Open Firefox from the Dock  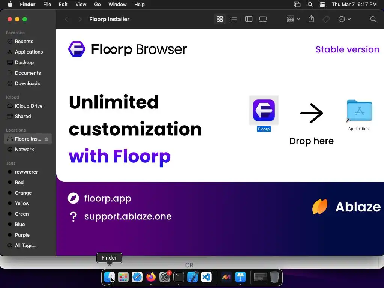(x=151, y=277)
